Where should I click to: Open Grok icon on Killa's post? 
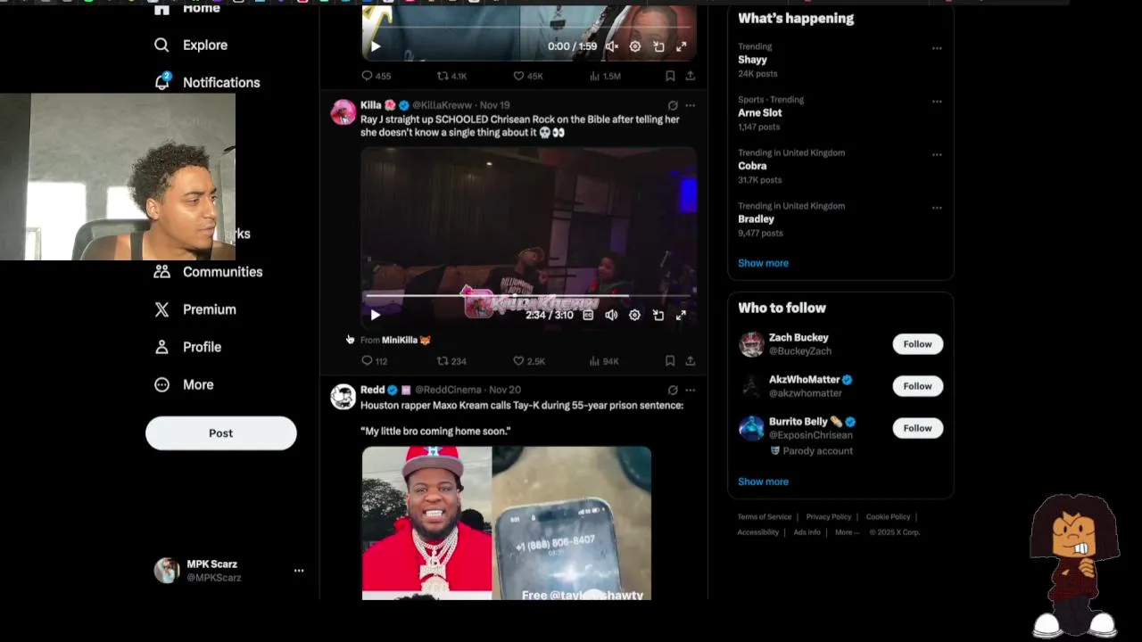(x=673, y=105)
